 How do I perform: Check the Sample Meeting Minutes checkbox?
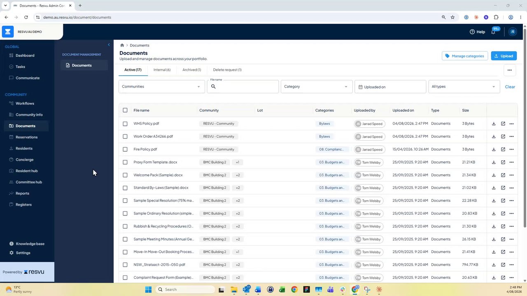click(x=125, y=239)
